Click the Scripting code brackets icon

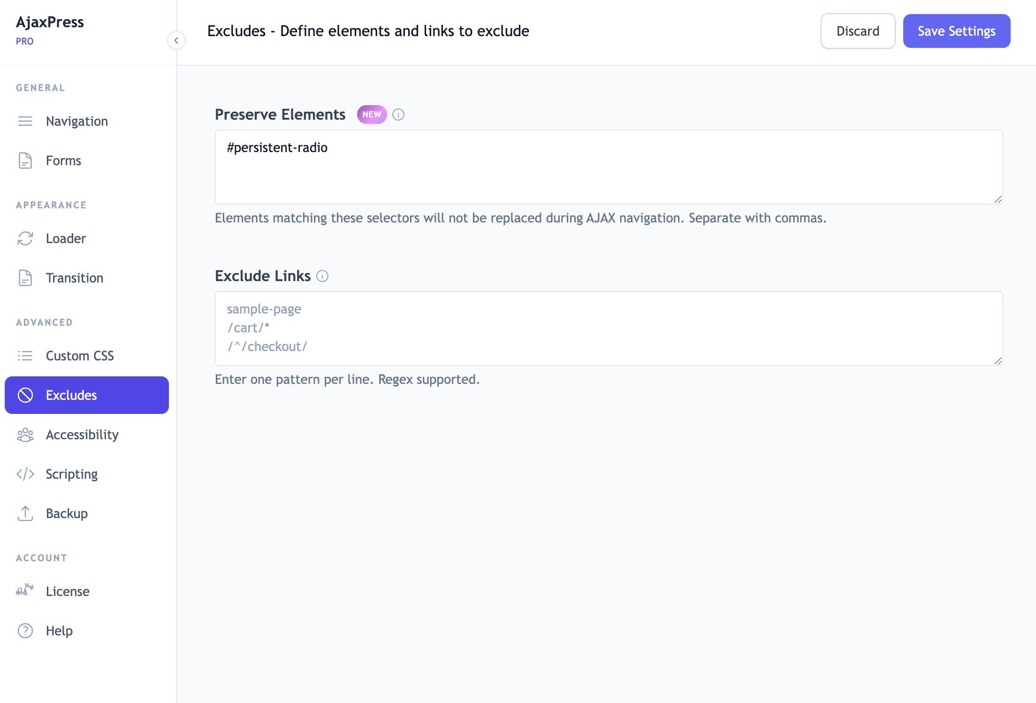25,474
